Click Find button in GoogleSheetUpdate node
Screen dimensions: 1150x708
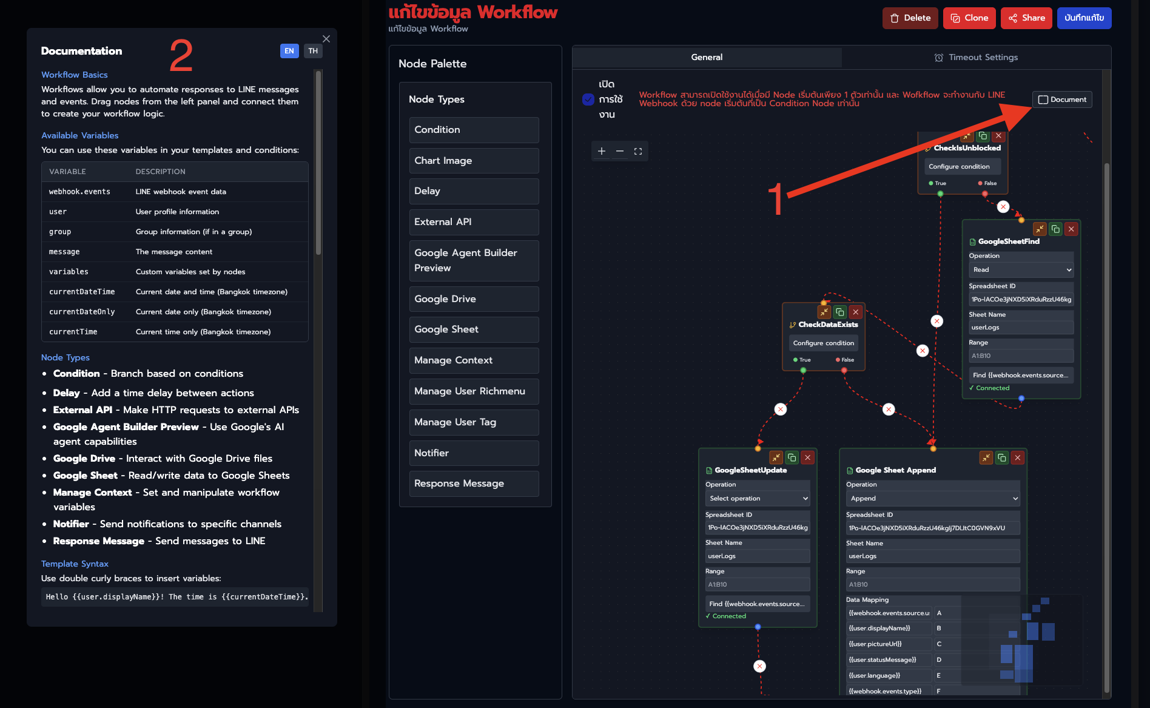(x=758, y=604)
